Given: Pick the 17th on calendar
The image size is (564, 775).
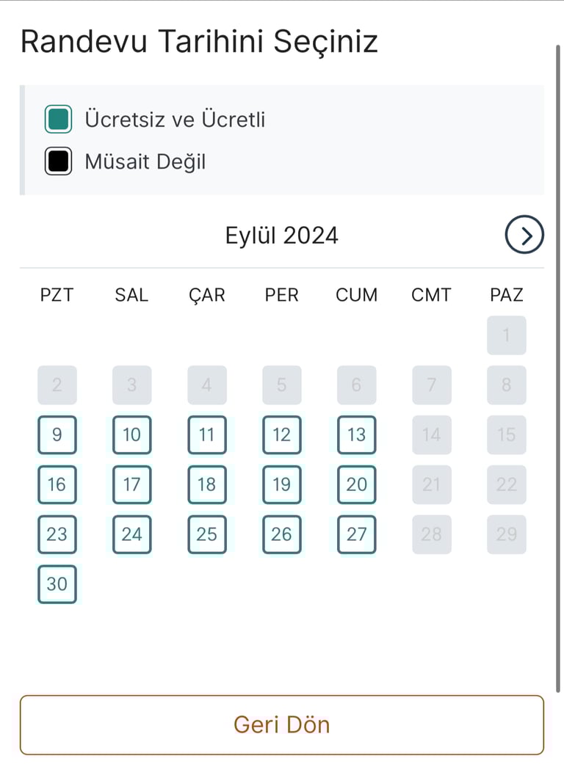Looking at the screenshot, I should 132,484.
